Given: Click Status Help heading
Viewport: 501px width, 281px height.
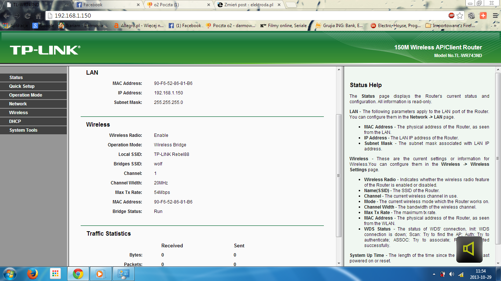Looking at the screenshot, I should coord(366,85).
